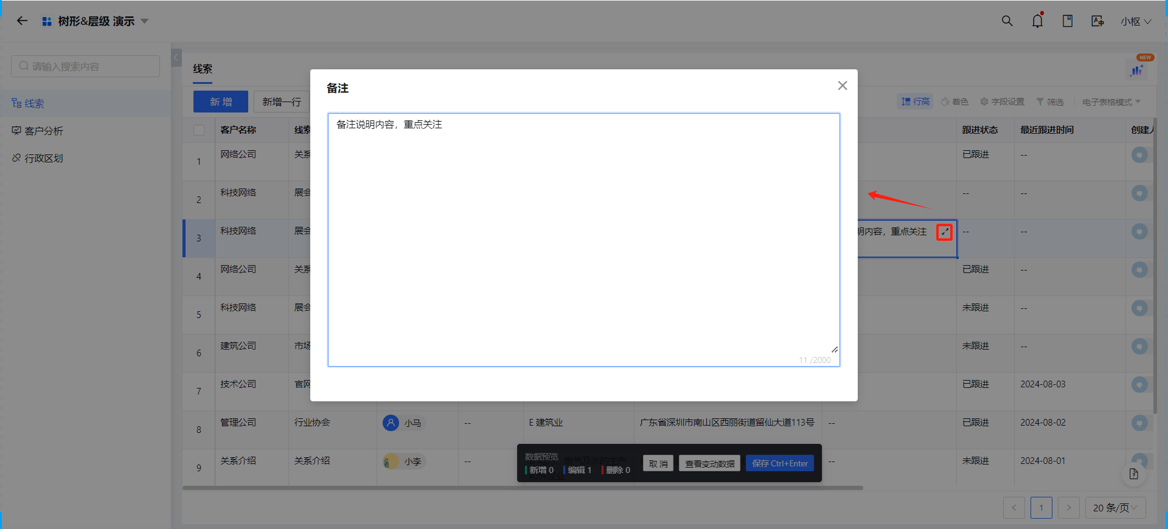Viewport: 1168px width, 529px height.
Task: Click the blue 新增 button
Action: pos(221,102)
